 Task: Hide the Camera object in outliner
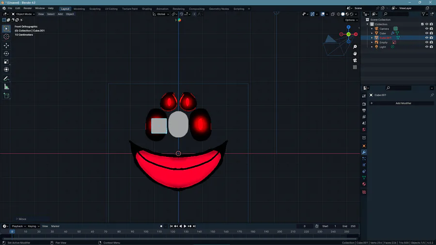coord(427,29)
